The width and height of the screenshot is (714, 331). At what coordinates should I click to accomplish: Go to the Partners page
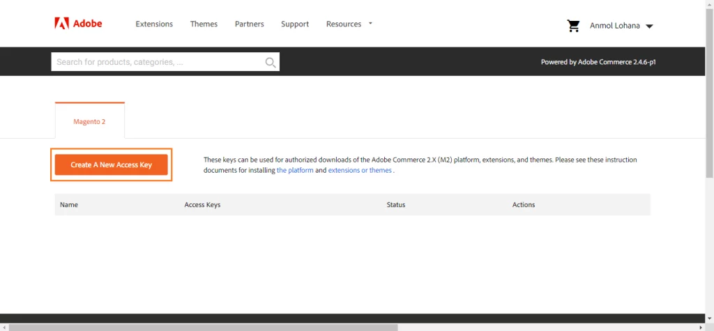tap(249, 24)
